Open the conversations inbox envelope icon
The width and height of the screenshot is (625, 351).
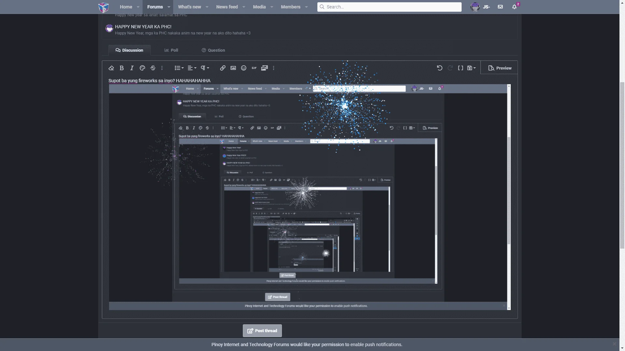pyautogui.click(x=500, y=7)
